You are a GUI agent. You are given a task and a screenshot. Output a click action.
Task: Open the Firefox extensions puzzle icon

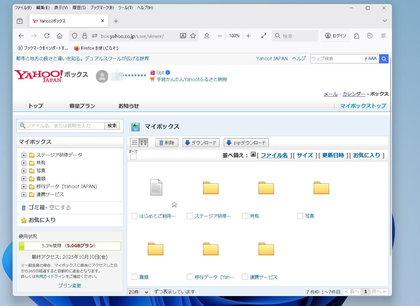click(x=356, y=36)
